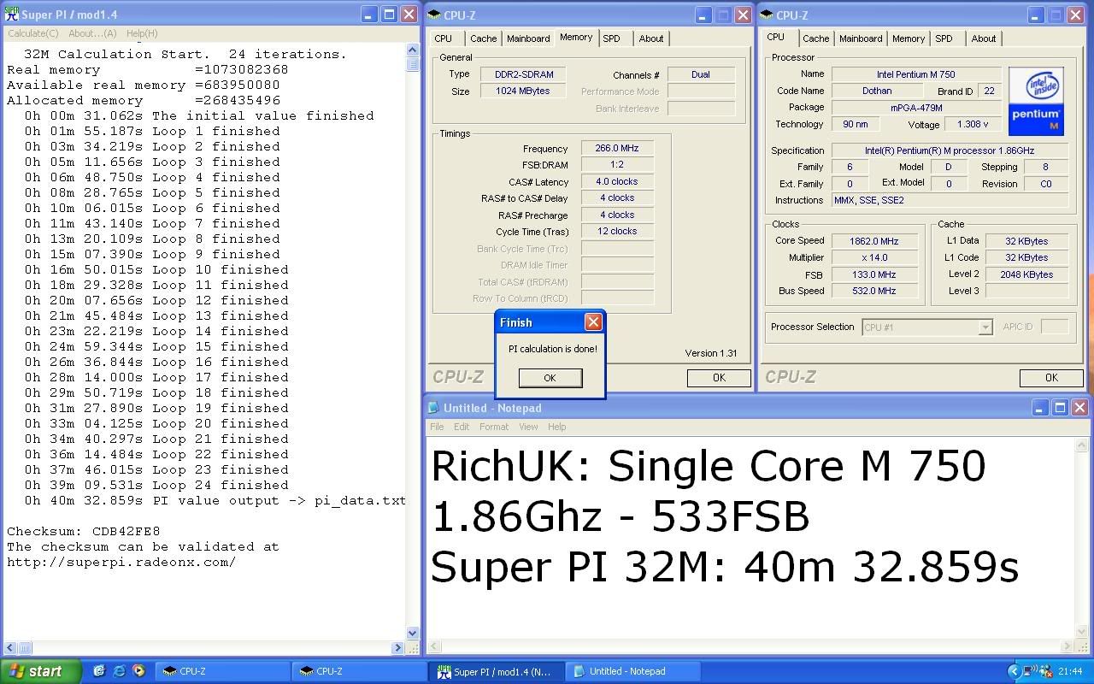The height and width of the screenshot is (684, 1094).
Task: Minimize the Notepad window
Action: (x=1039, y=408)
